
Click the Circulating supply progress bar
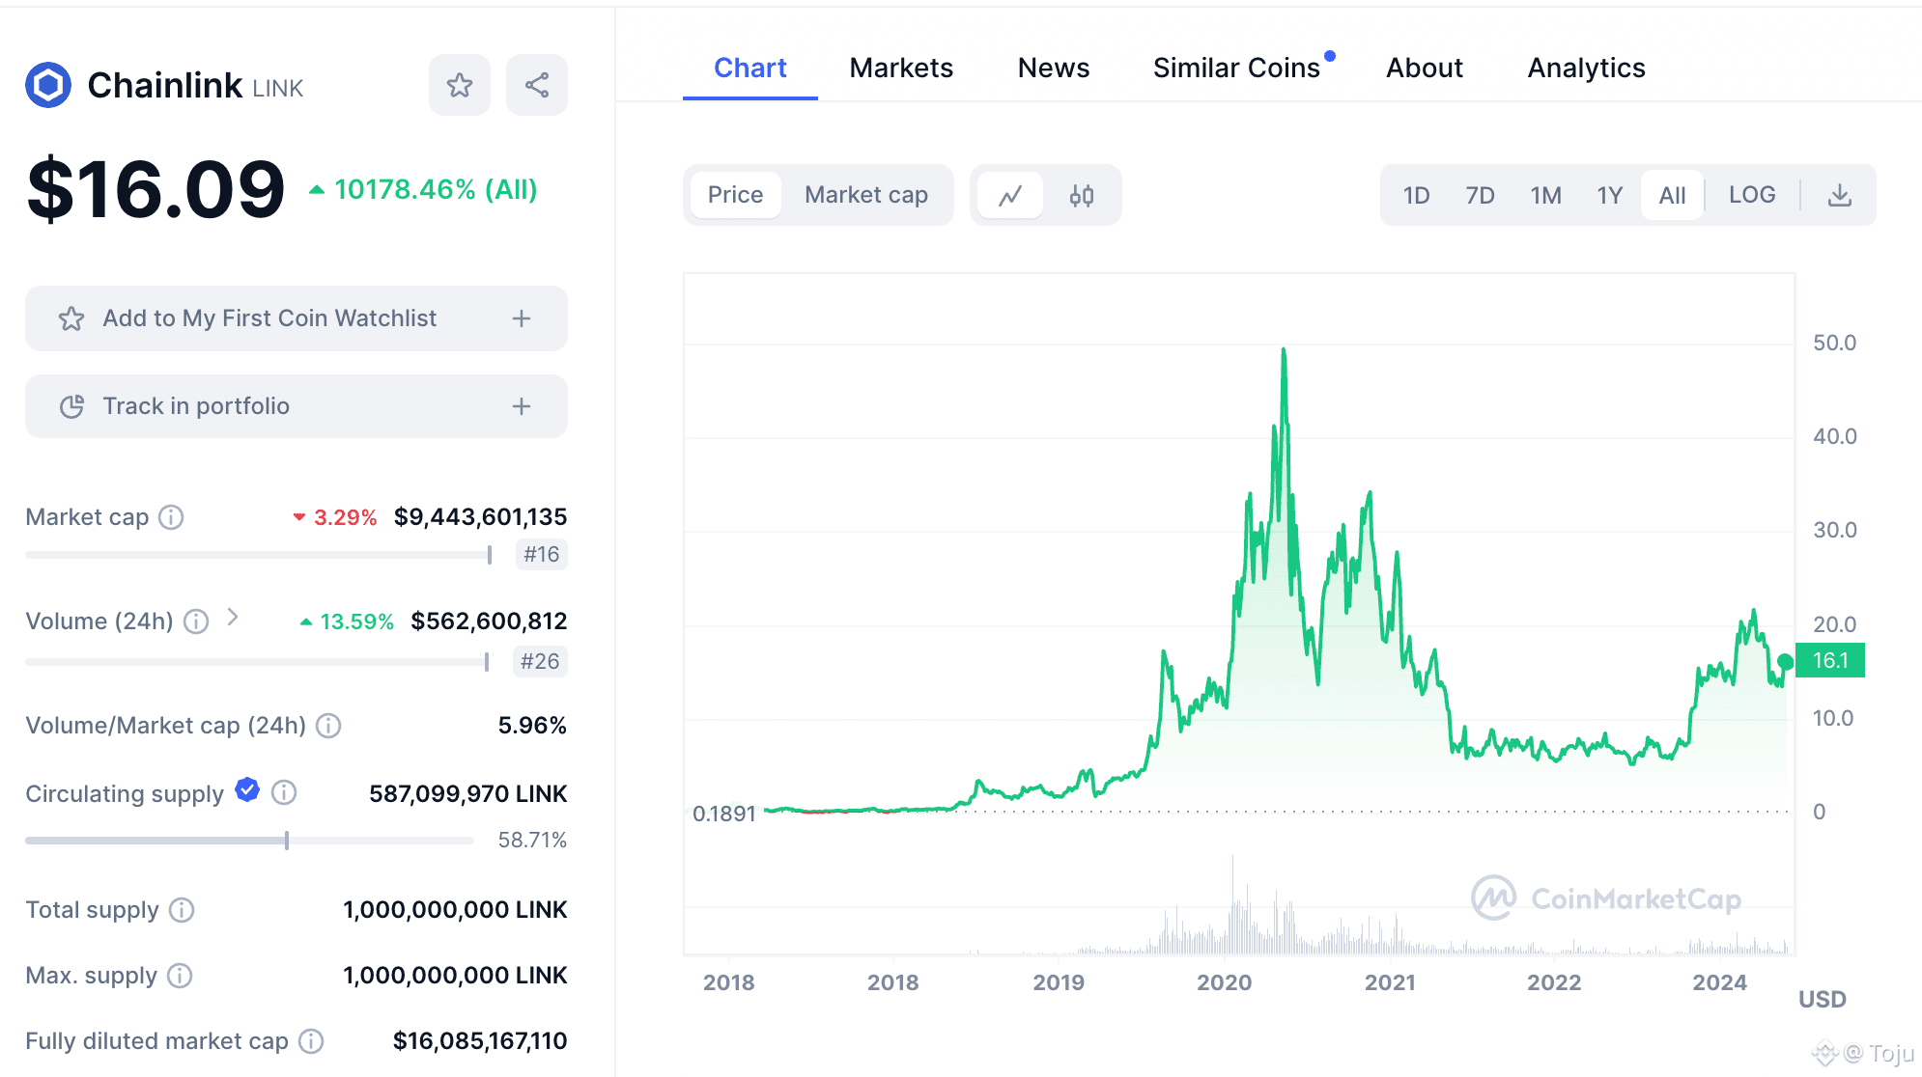[x=249, y=841]
